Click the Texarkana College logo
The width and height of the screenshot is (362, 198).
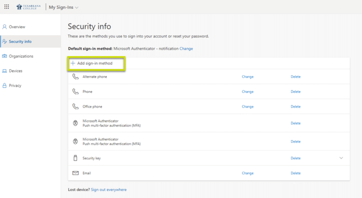pos(28,7)
